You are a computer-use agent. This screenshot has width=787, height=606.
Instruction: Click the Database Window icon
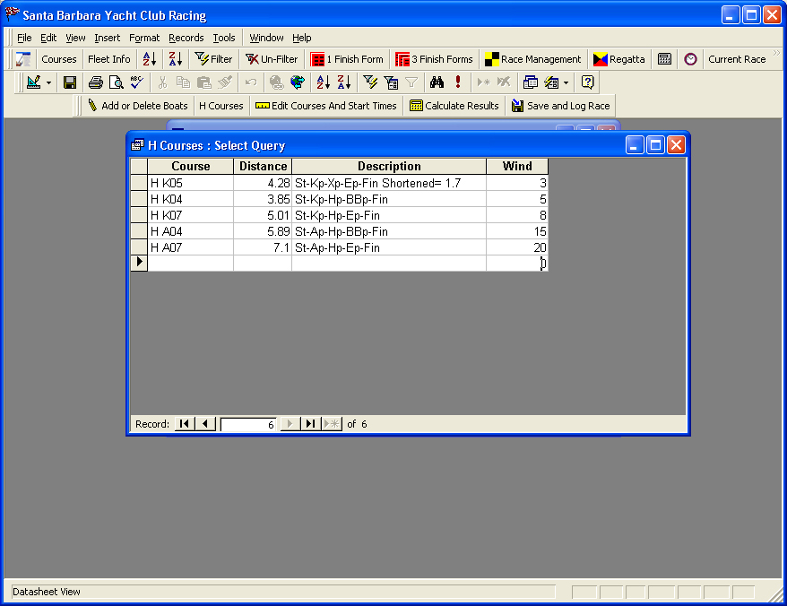(x=530, y=82)
